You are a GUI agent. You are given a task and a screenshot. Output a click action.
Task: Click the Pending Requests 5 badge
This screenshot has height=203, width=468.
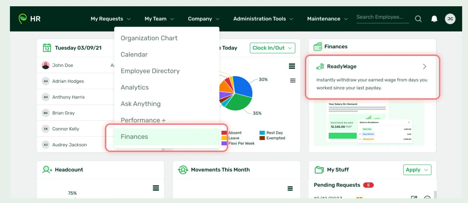[368, 185]
